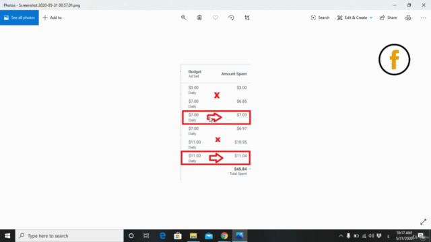Open the volume speaker icon
431x242 pixels.
(x=371, y=236)
